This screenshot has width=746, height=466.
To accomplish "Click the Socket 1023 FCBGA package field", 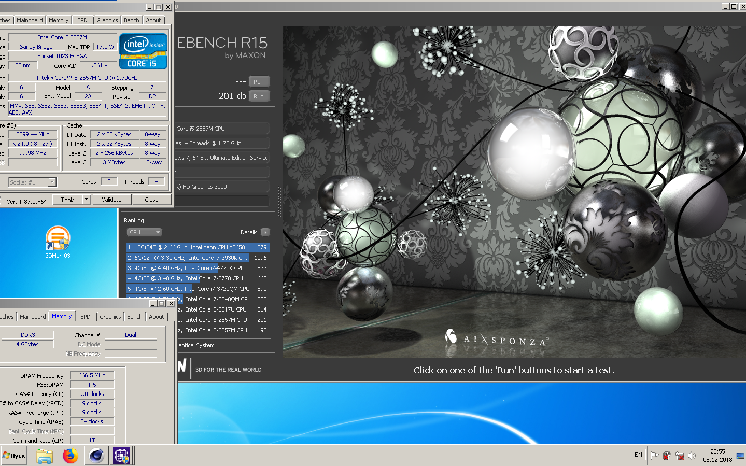I will tap(63, 56).
